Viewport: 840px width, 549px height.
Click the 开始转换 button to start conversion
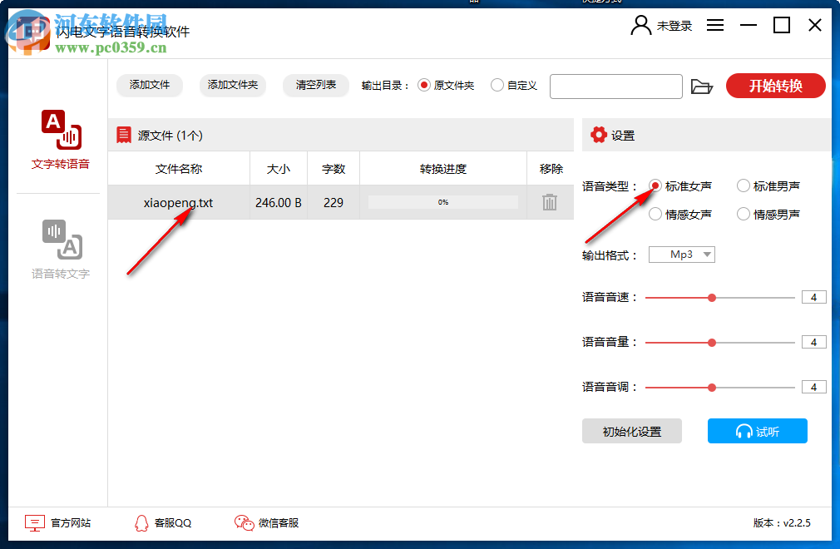click(775, 85)
